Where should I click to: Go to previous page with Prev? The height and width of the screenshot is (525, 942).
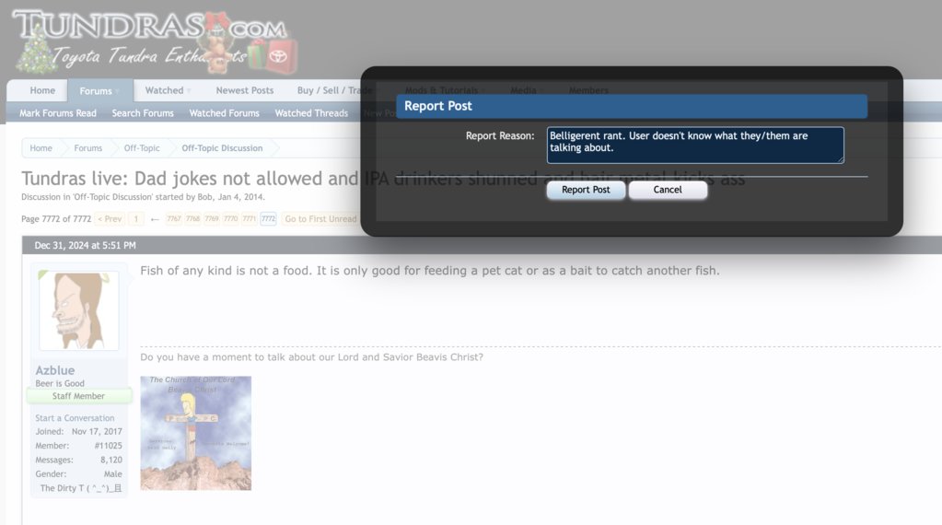110,219
